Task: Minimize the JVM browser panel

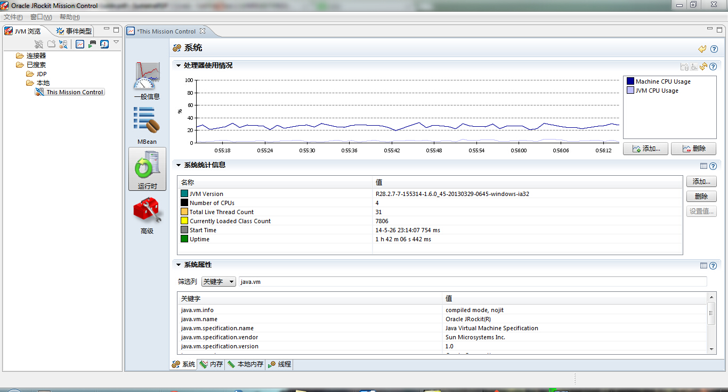Action: click(107, 29)
